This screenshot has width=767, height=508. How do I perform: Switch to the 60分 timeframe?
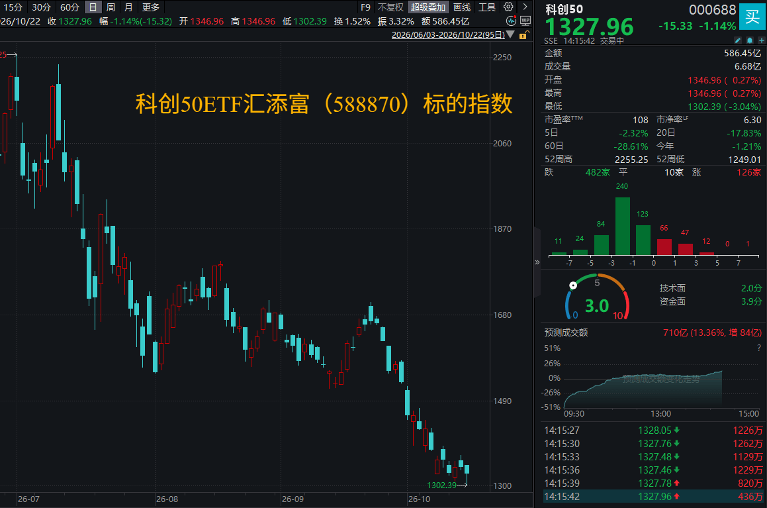click(69, 7)
